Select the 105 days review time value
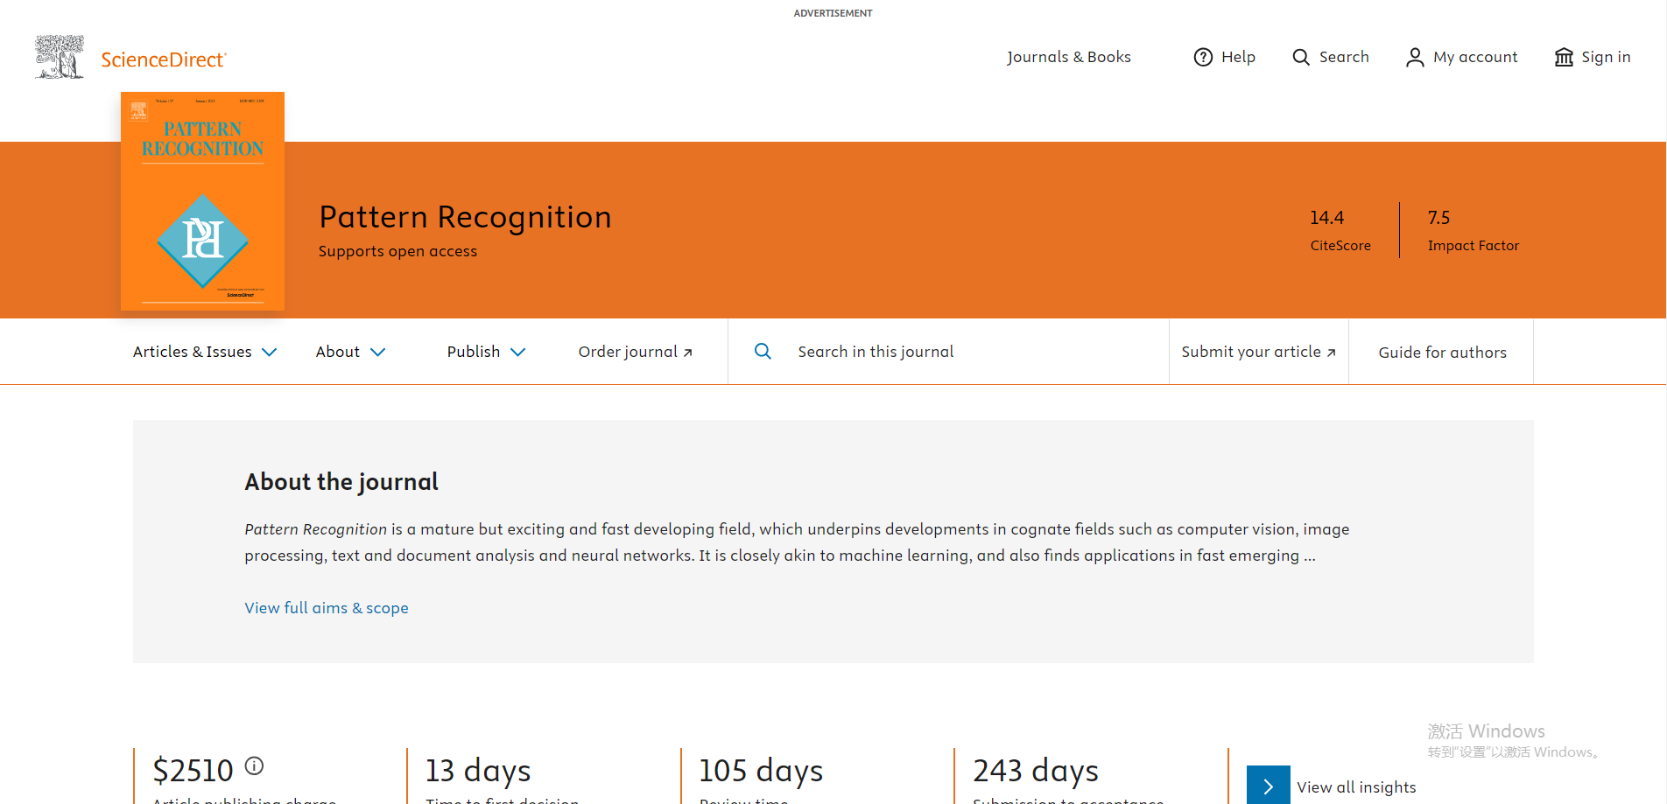Image resolution: width=1667 pixels, height=804 pixels. tap(761, 771)
